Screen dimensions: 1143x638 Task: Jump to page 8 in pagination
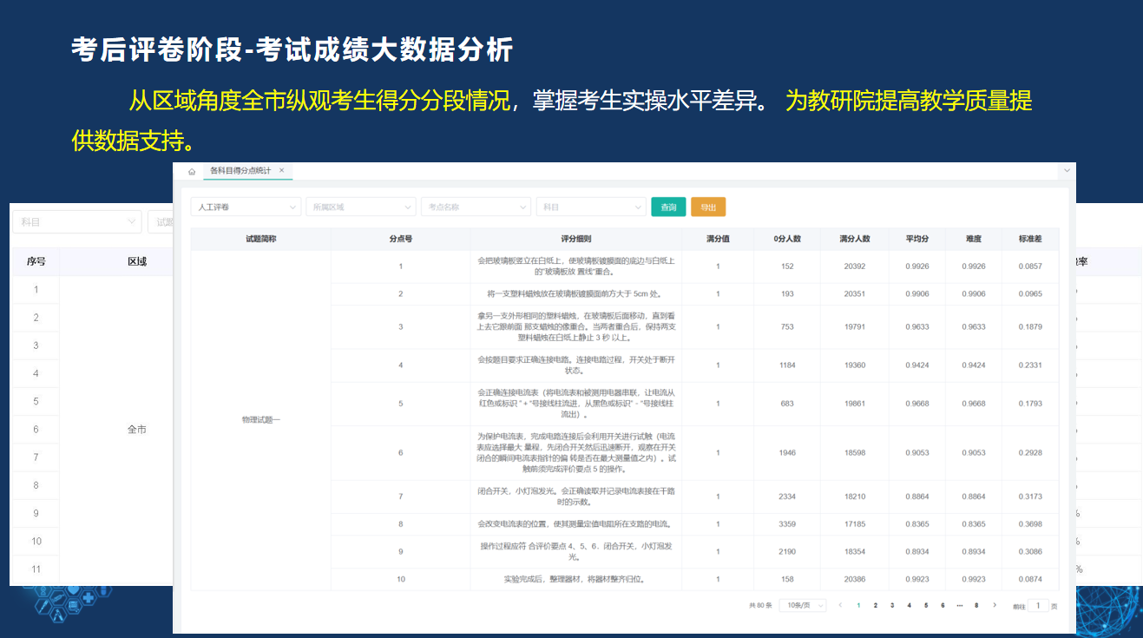(976, 605)
